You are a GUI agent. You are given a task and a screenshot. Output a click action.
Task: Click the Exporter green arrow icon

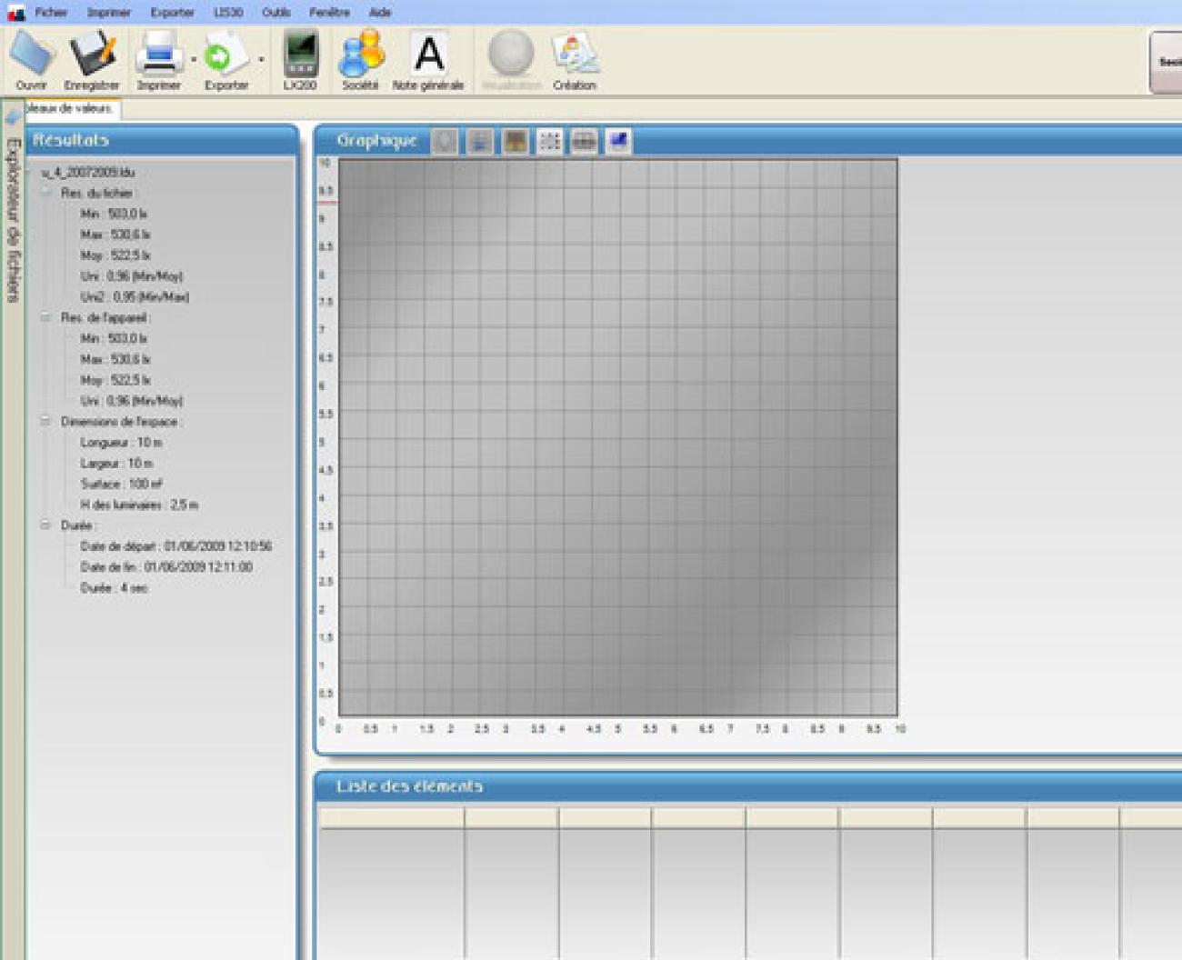click(224, 55)
